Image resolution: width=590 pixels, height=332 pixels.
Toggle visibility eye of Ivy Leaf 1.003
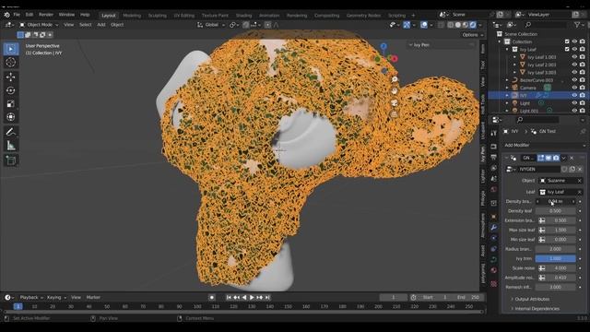[x=574, y=57]
